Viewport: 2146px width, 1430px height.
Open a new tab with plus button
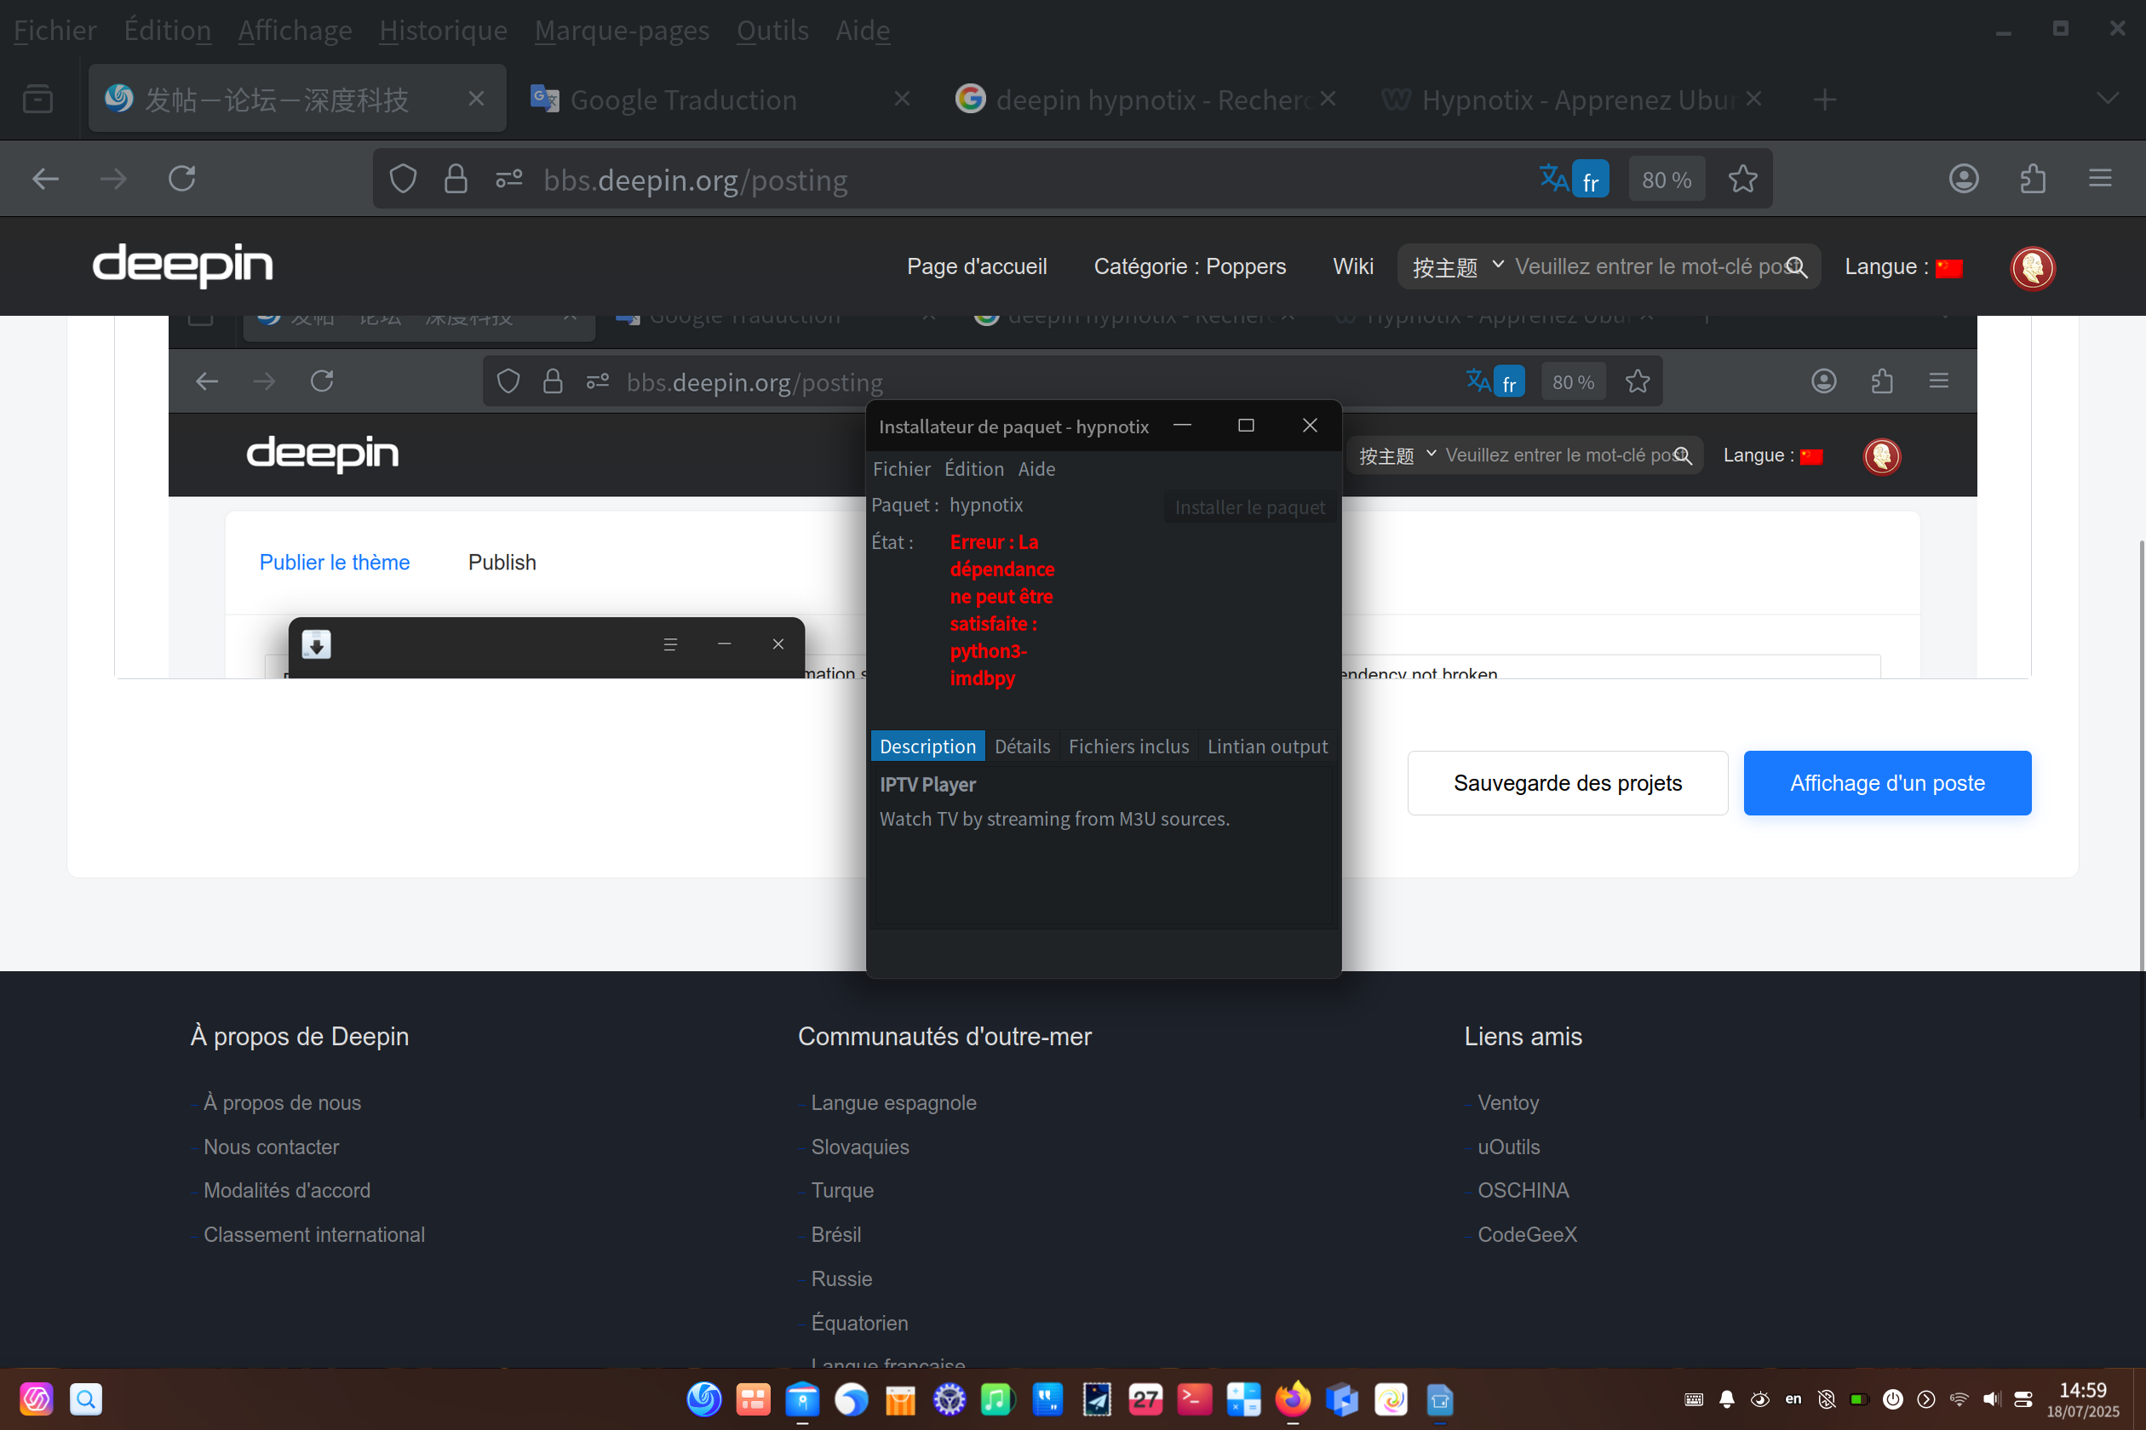(x=1824, y=99)
